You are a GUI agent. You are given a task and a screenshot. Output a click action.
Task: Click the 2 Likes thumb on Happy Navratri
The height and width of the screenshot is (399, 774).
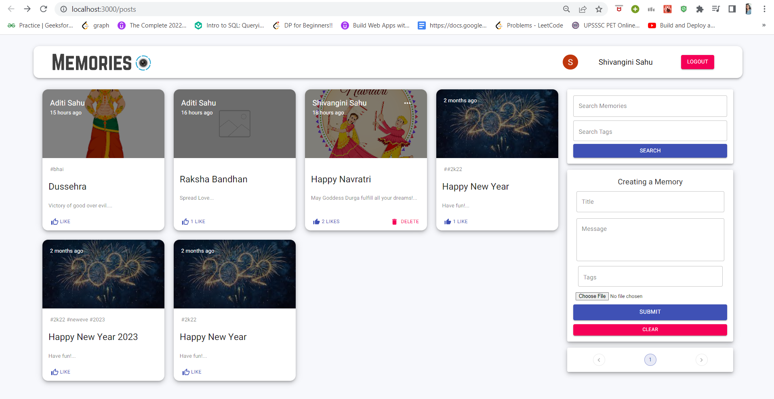point(326,222)
